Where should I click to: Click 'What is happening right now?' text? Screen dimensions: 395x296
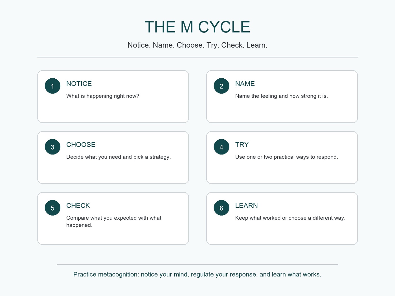click(103, 96)
